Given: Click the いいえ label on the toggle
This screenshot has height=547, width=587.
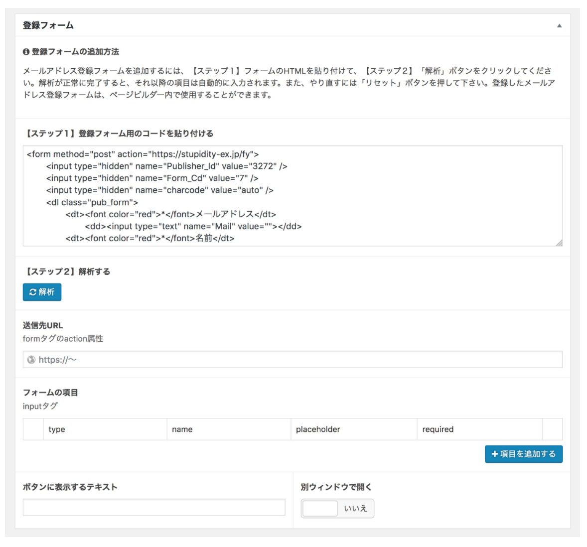Looking at the screenshot, I should 355,509.
